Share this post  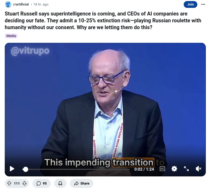[x=82, y=183]
